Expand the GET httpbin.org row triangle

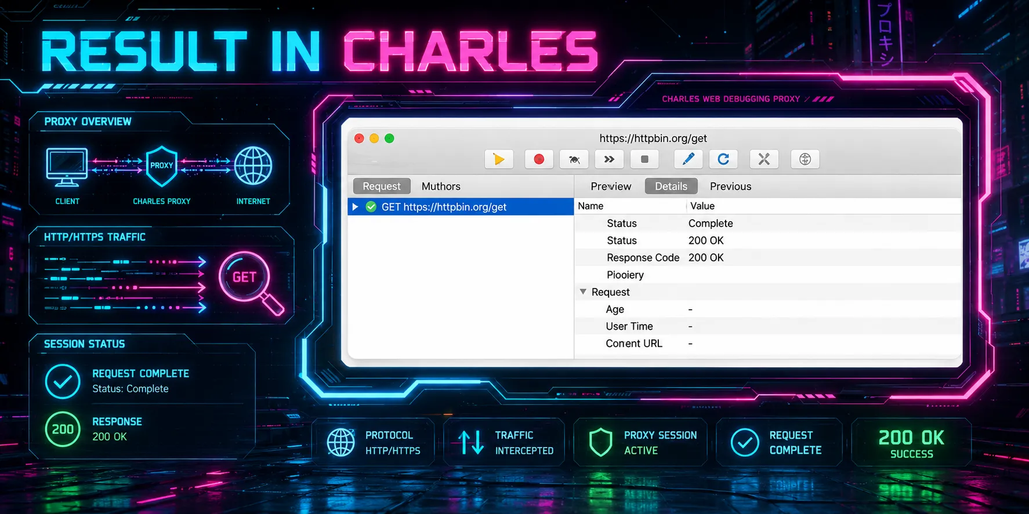coord(355,207)
